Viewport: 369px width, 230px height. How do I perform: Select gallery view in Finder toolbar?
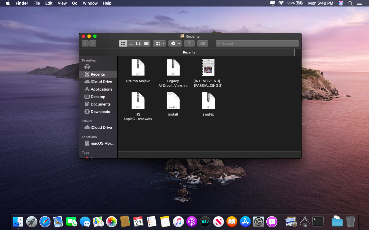tap(146, 43)
